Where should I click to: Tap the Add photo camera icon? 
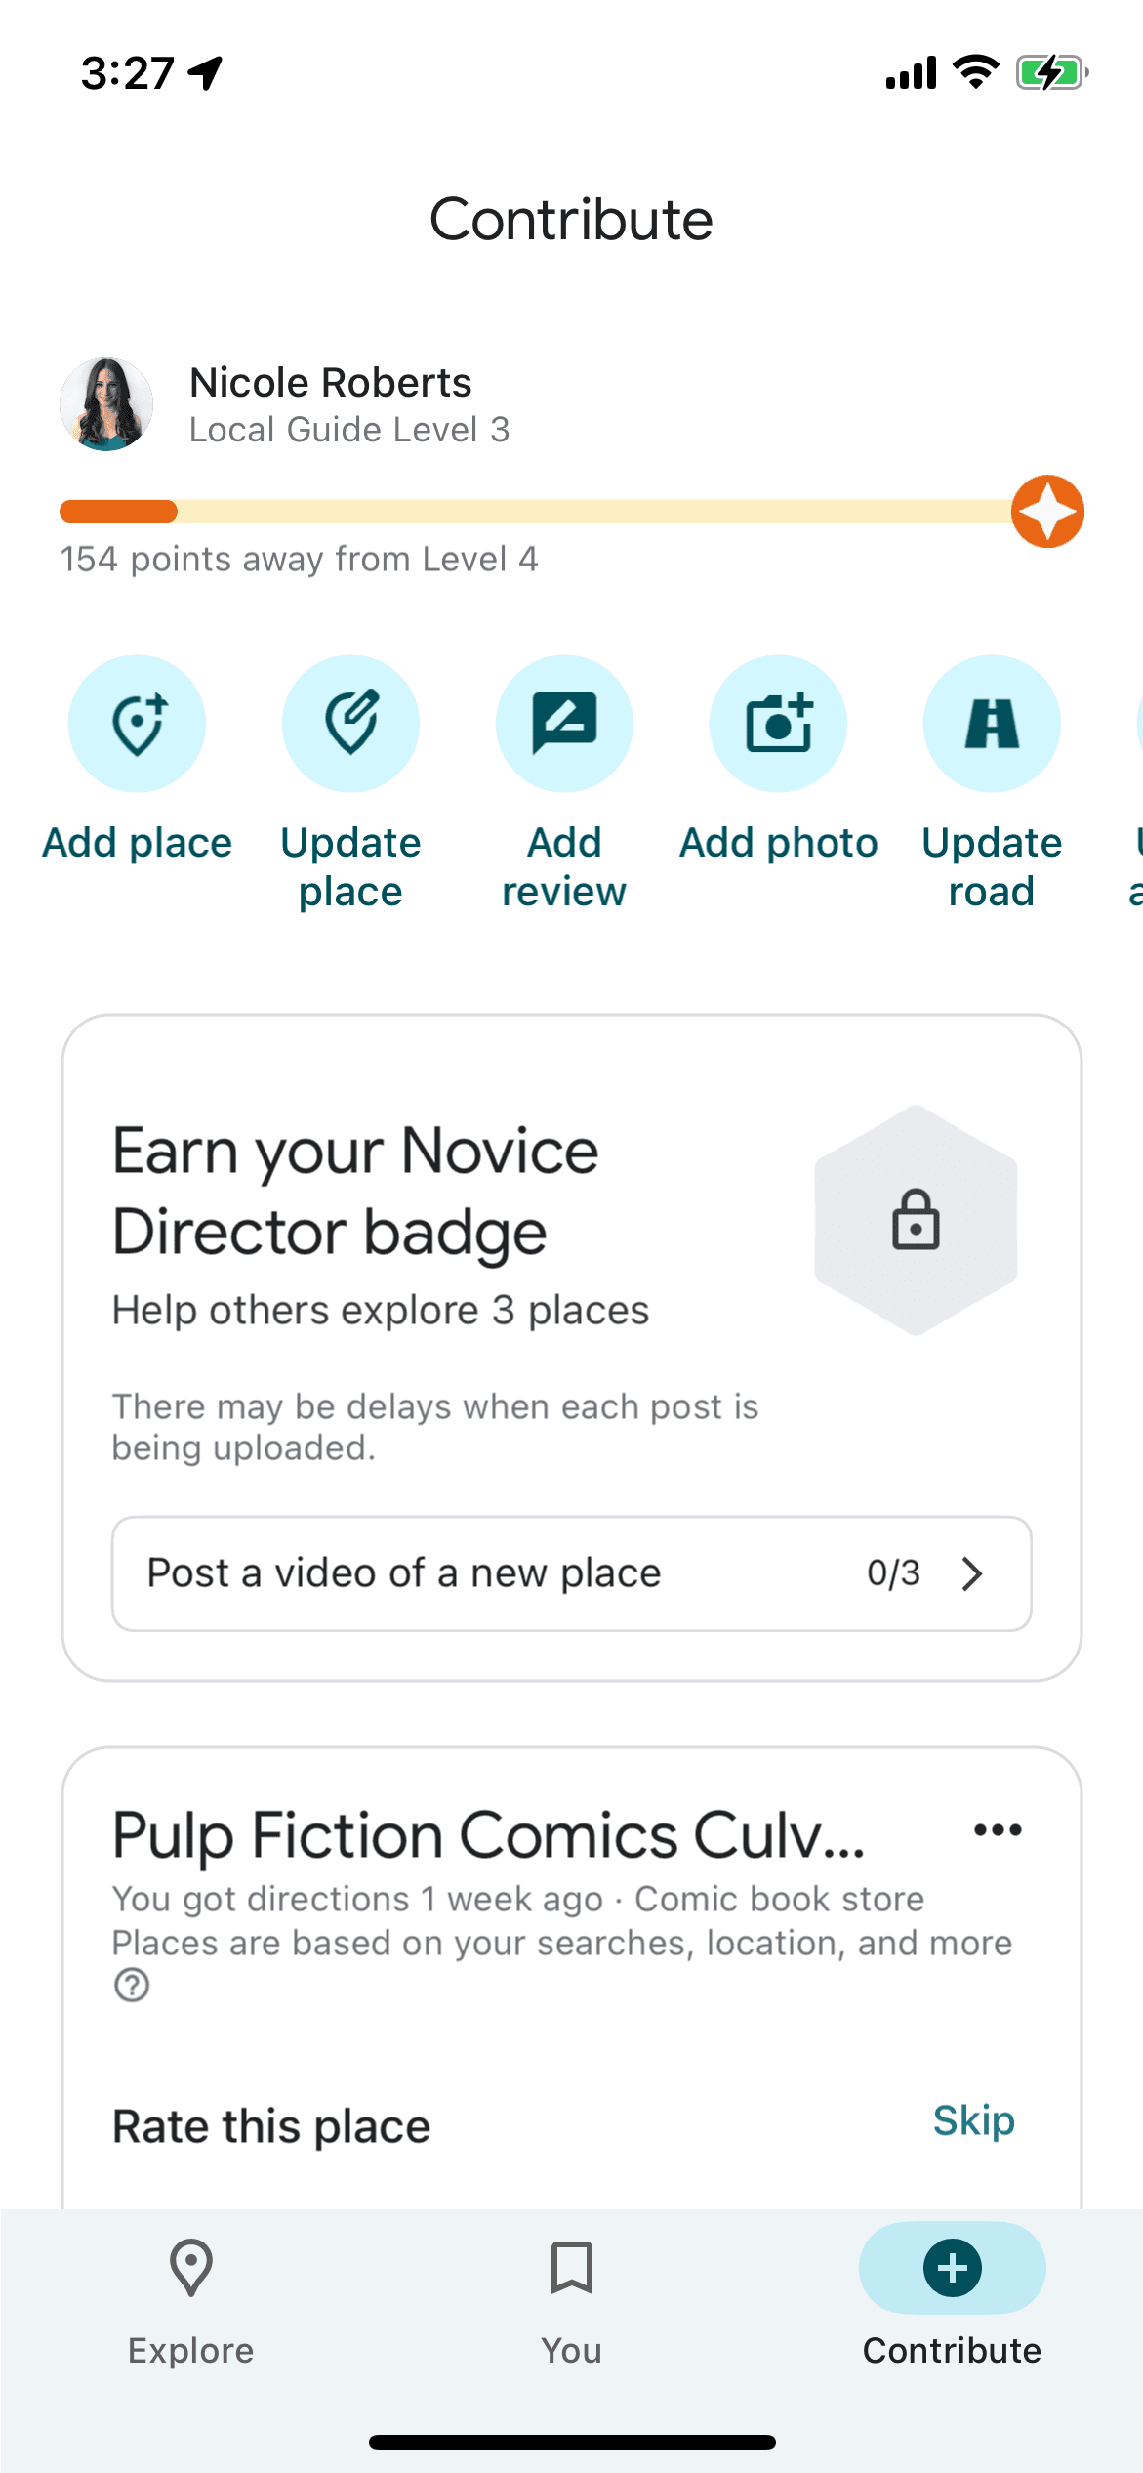tap(778, 724)
